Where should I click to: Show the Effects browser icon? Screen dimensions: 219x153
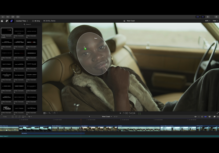(x=215, y=117)
